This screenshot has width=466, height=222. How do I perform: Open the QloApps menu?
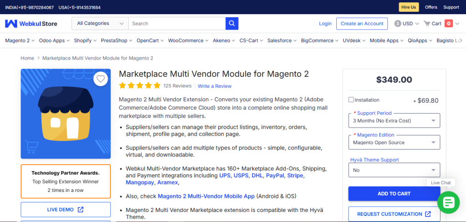[420, 40]
